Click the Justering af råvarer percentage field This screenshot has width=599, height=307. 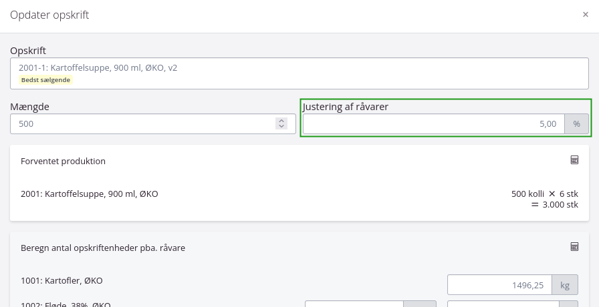(x=433, y=124)
